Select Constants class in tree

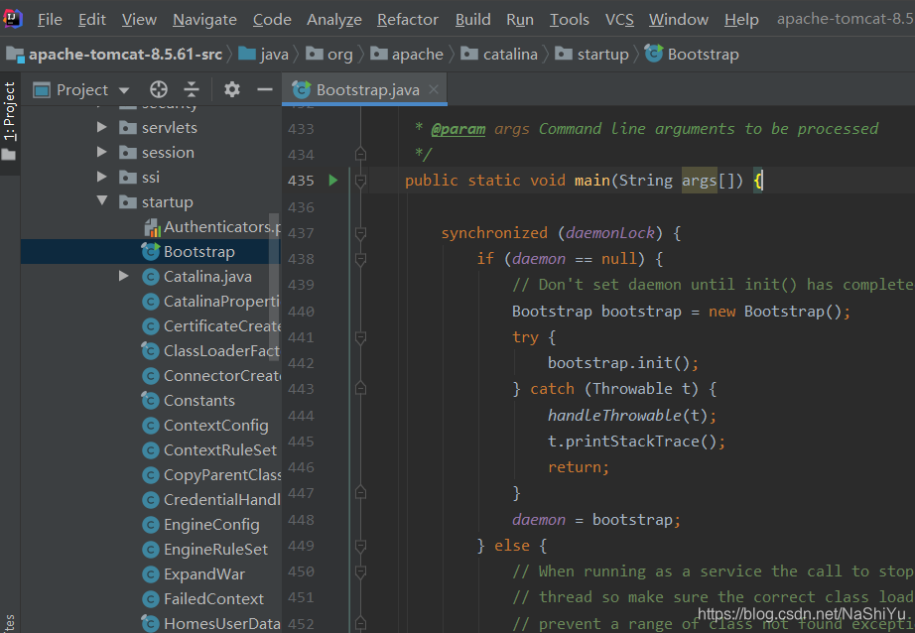click(x=189, y=400)
